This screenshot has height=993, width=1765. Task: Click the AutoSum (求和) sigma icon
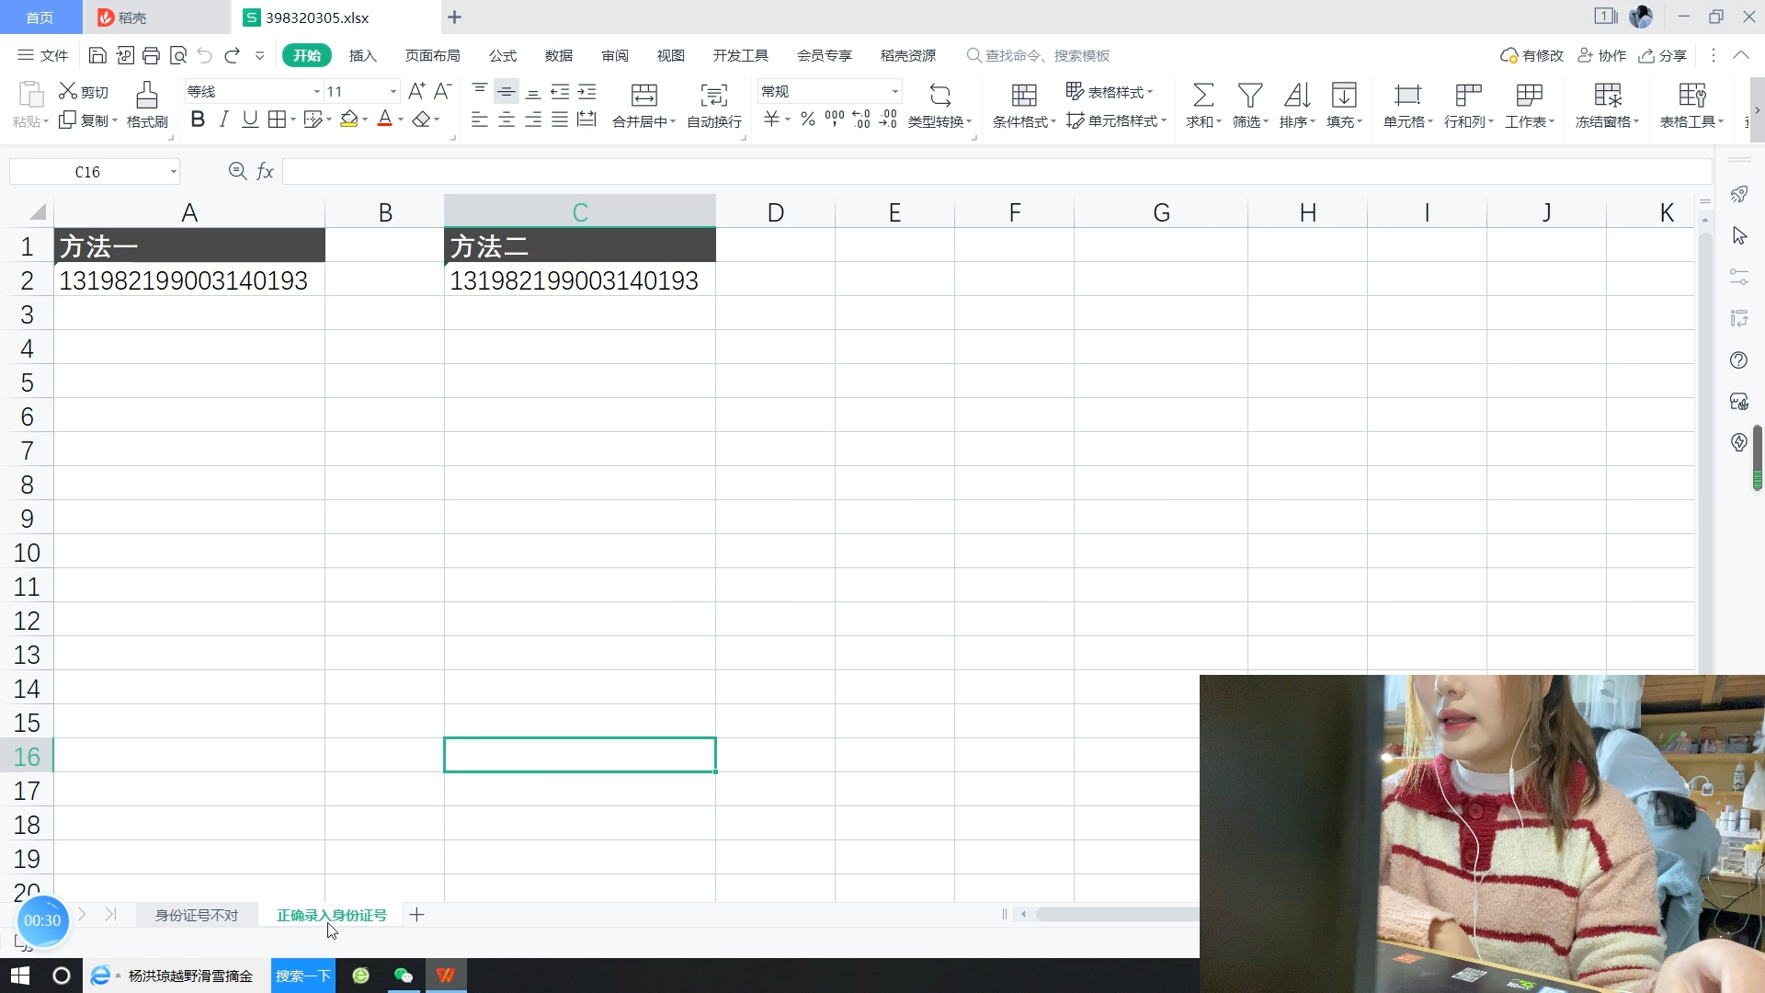pos(1202,96)
